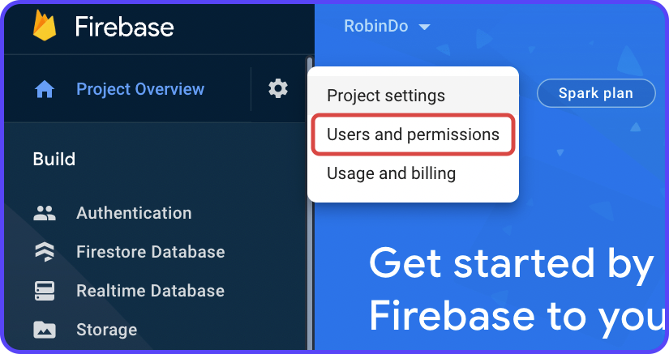
Task: Click the Firebase flame logo
Action: 45,26
